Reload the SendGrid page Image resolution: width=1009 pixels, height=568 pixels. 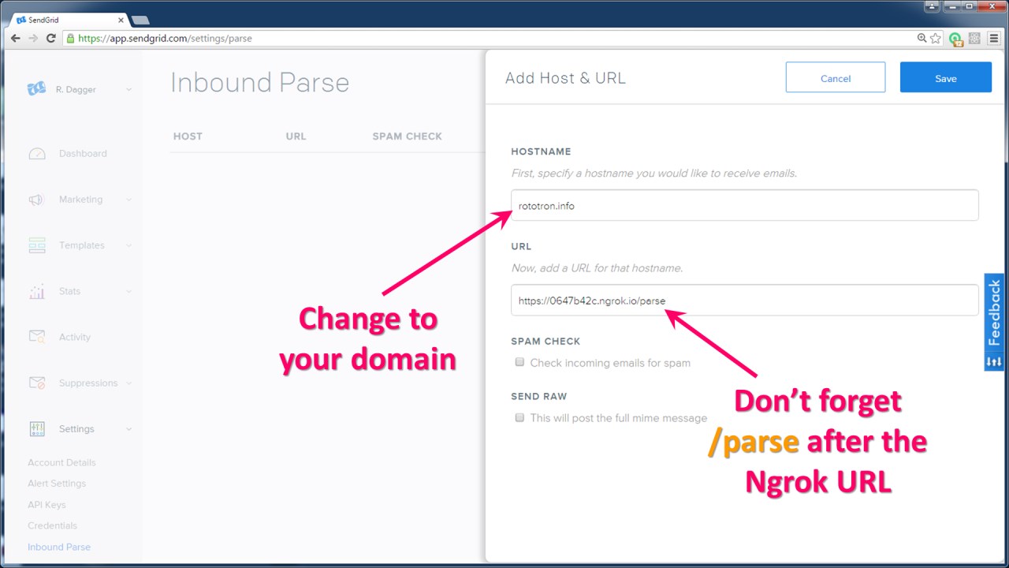point(51,38)
